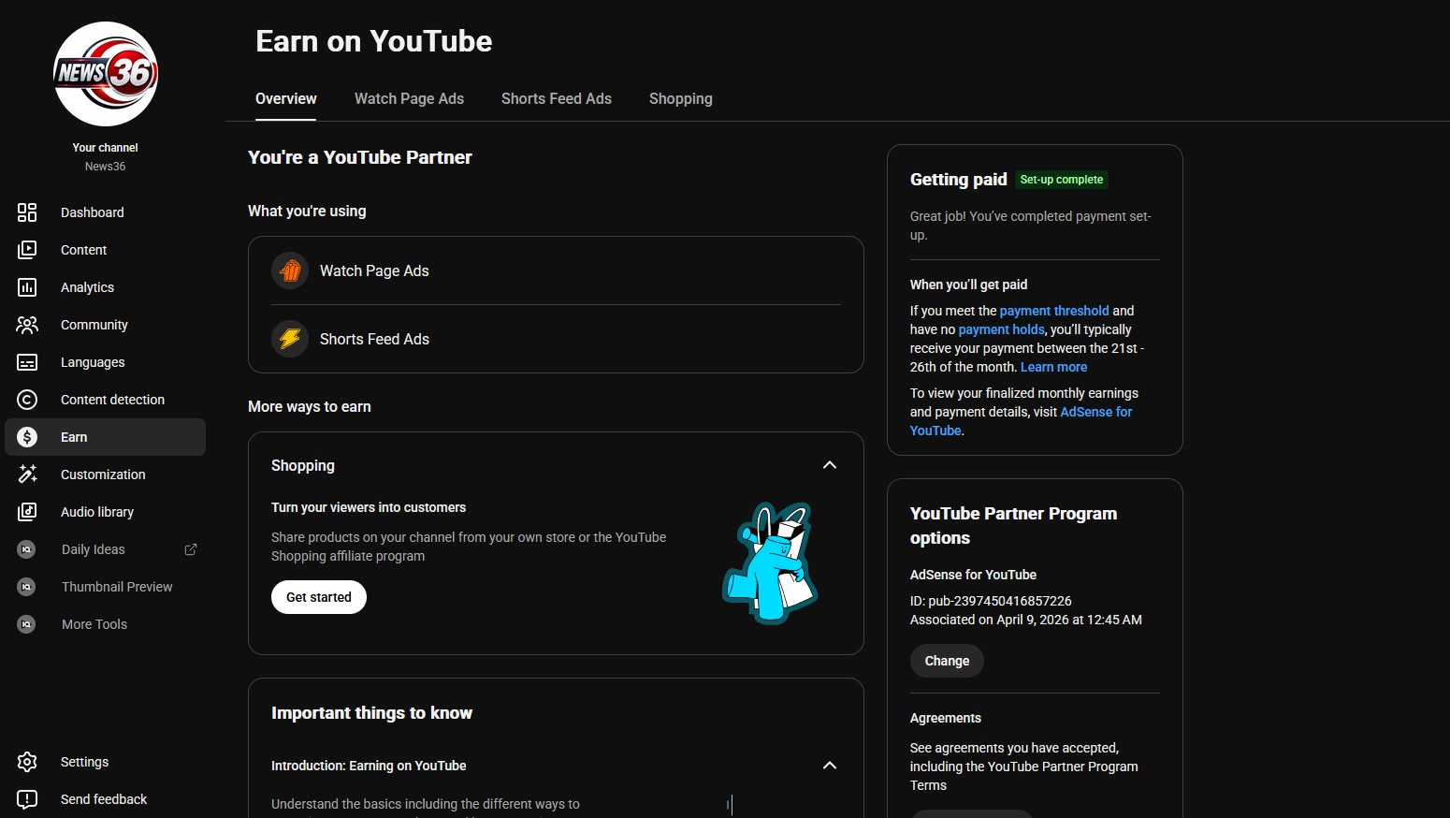This screenshot has height=818, width=1450.
Task: Click the Languages subtitles icon
Action: (27, 362)
